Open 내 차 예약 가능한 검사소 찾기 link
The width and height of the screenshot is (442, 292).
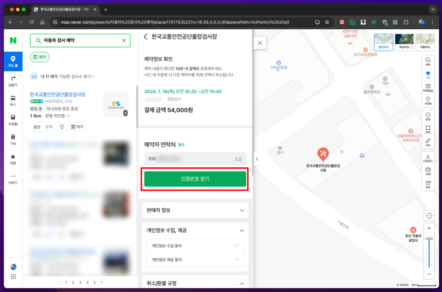tap(67, 76)
